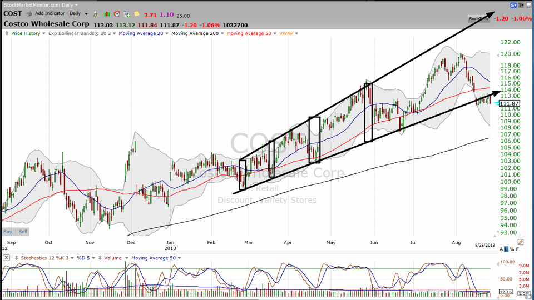
Task: Open Moving Average 20 dropdown
Action: 166,33
